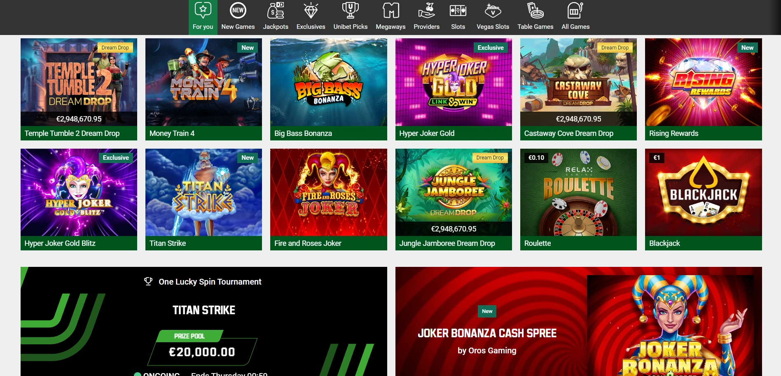Select Exclusives category label
The width and height of the screenshot is (781, 376).
311,27
